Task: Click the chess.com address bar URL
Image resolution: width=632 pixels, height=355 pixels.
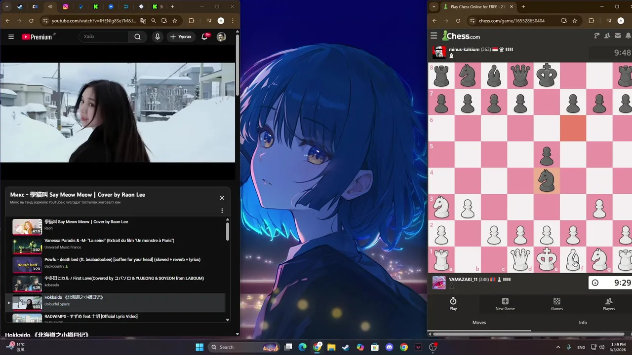Action: [512, 21]
